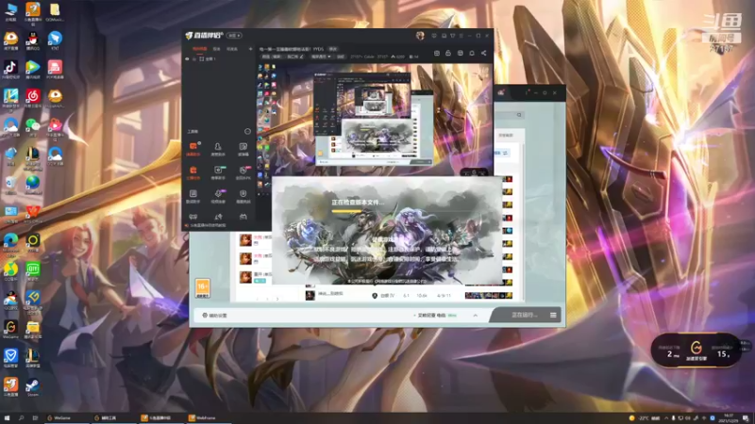755x424 pixels.
Task: Toggle the lock on fullscreen source
Action: coord(194,58)
